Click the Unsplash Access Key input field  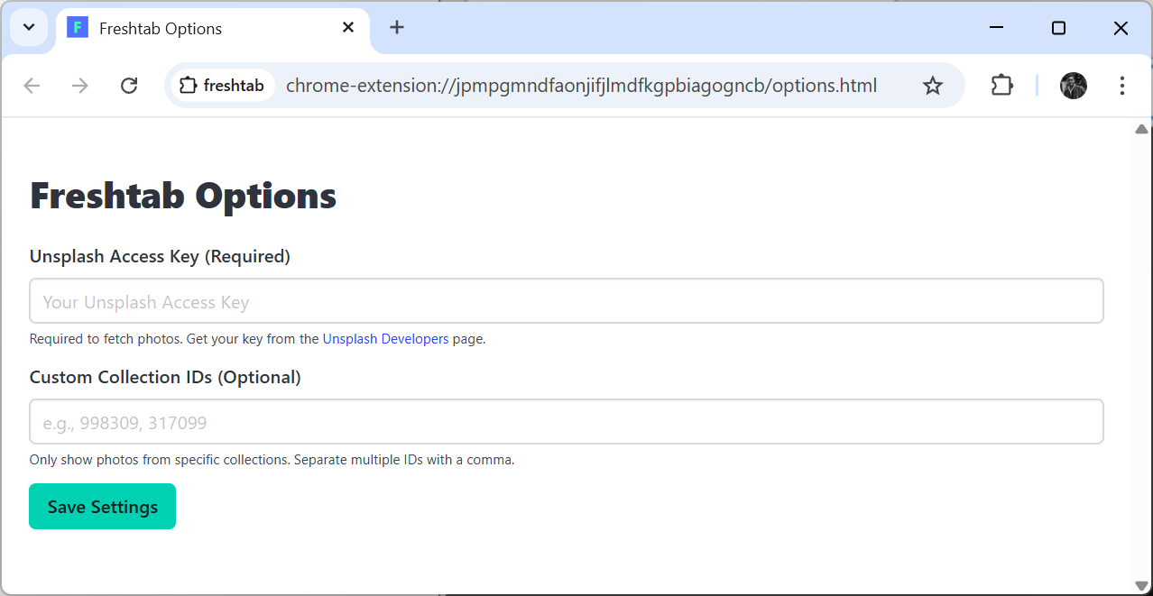[567, 300]
